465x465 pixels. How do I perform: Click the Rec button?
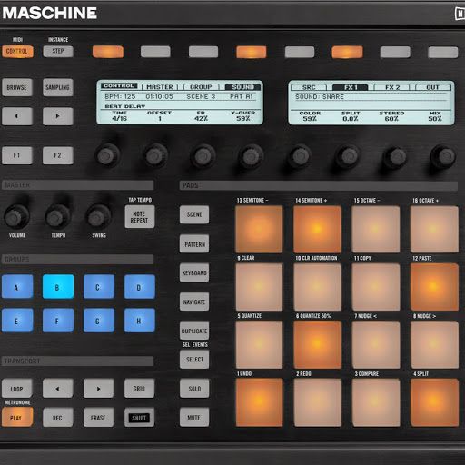pyautogui.click(x=57, y=417)
